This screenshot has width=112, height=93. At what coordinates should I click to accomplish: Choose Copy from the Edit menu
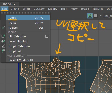(28, 18)
